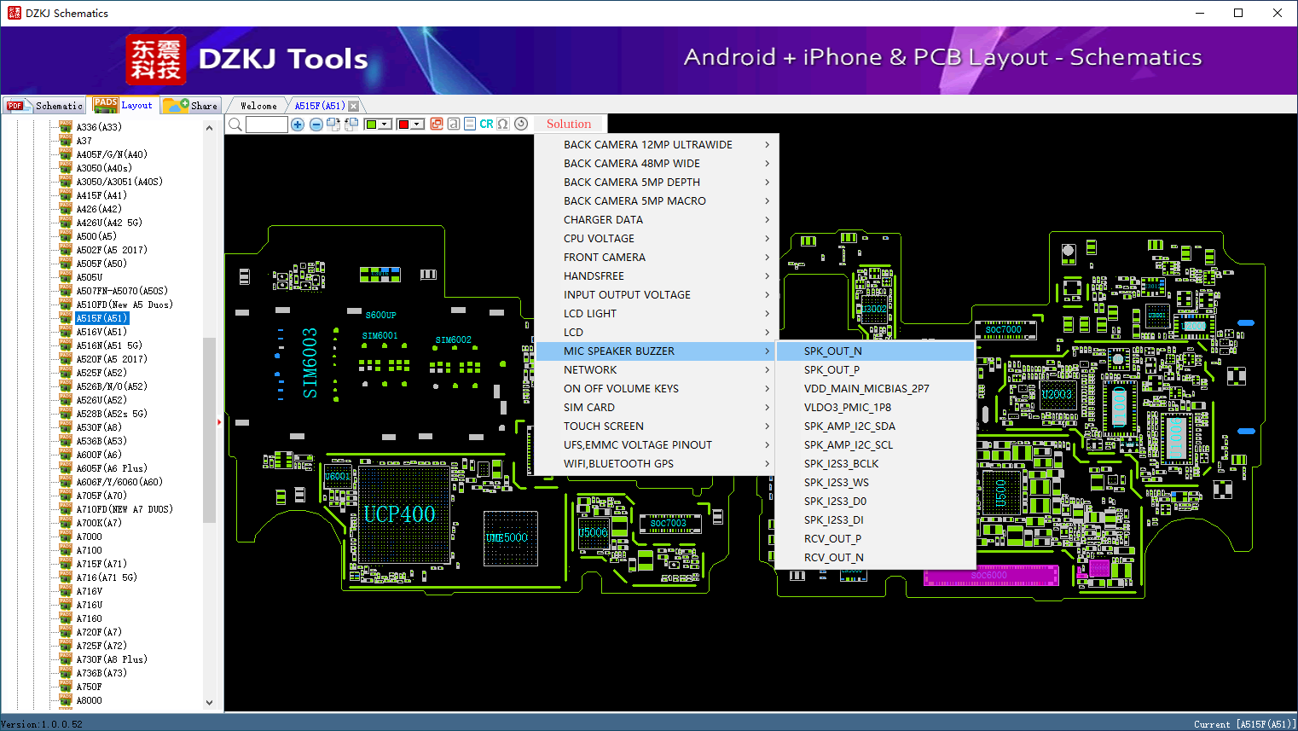Click the orange overlapping-squares toolbar icon

[437, 124]
